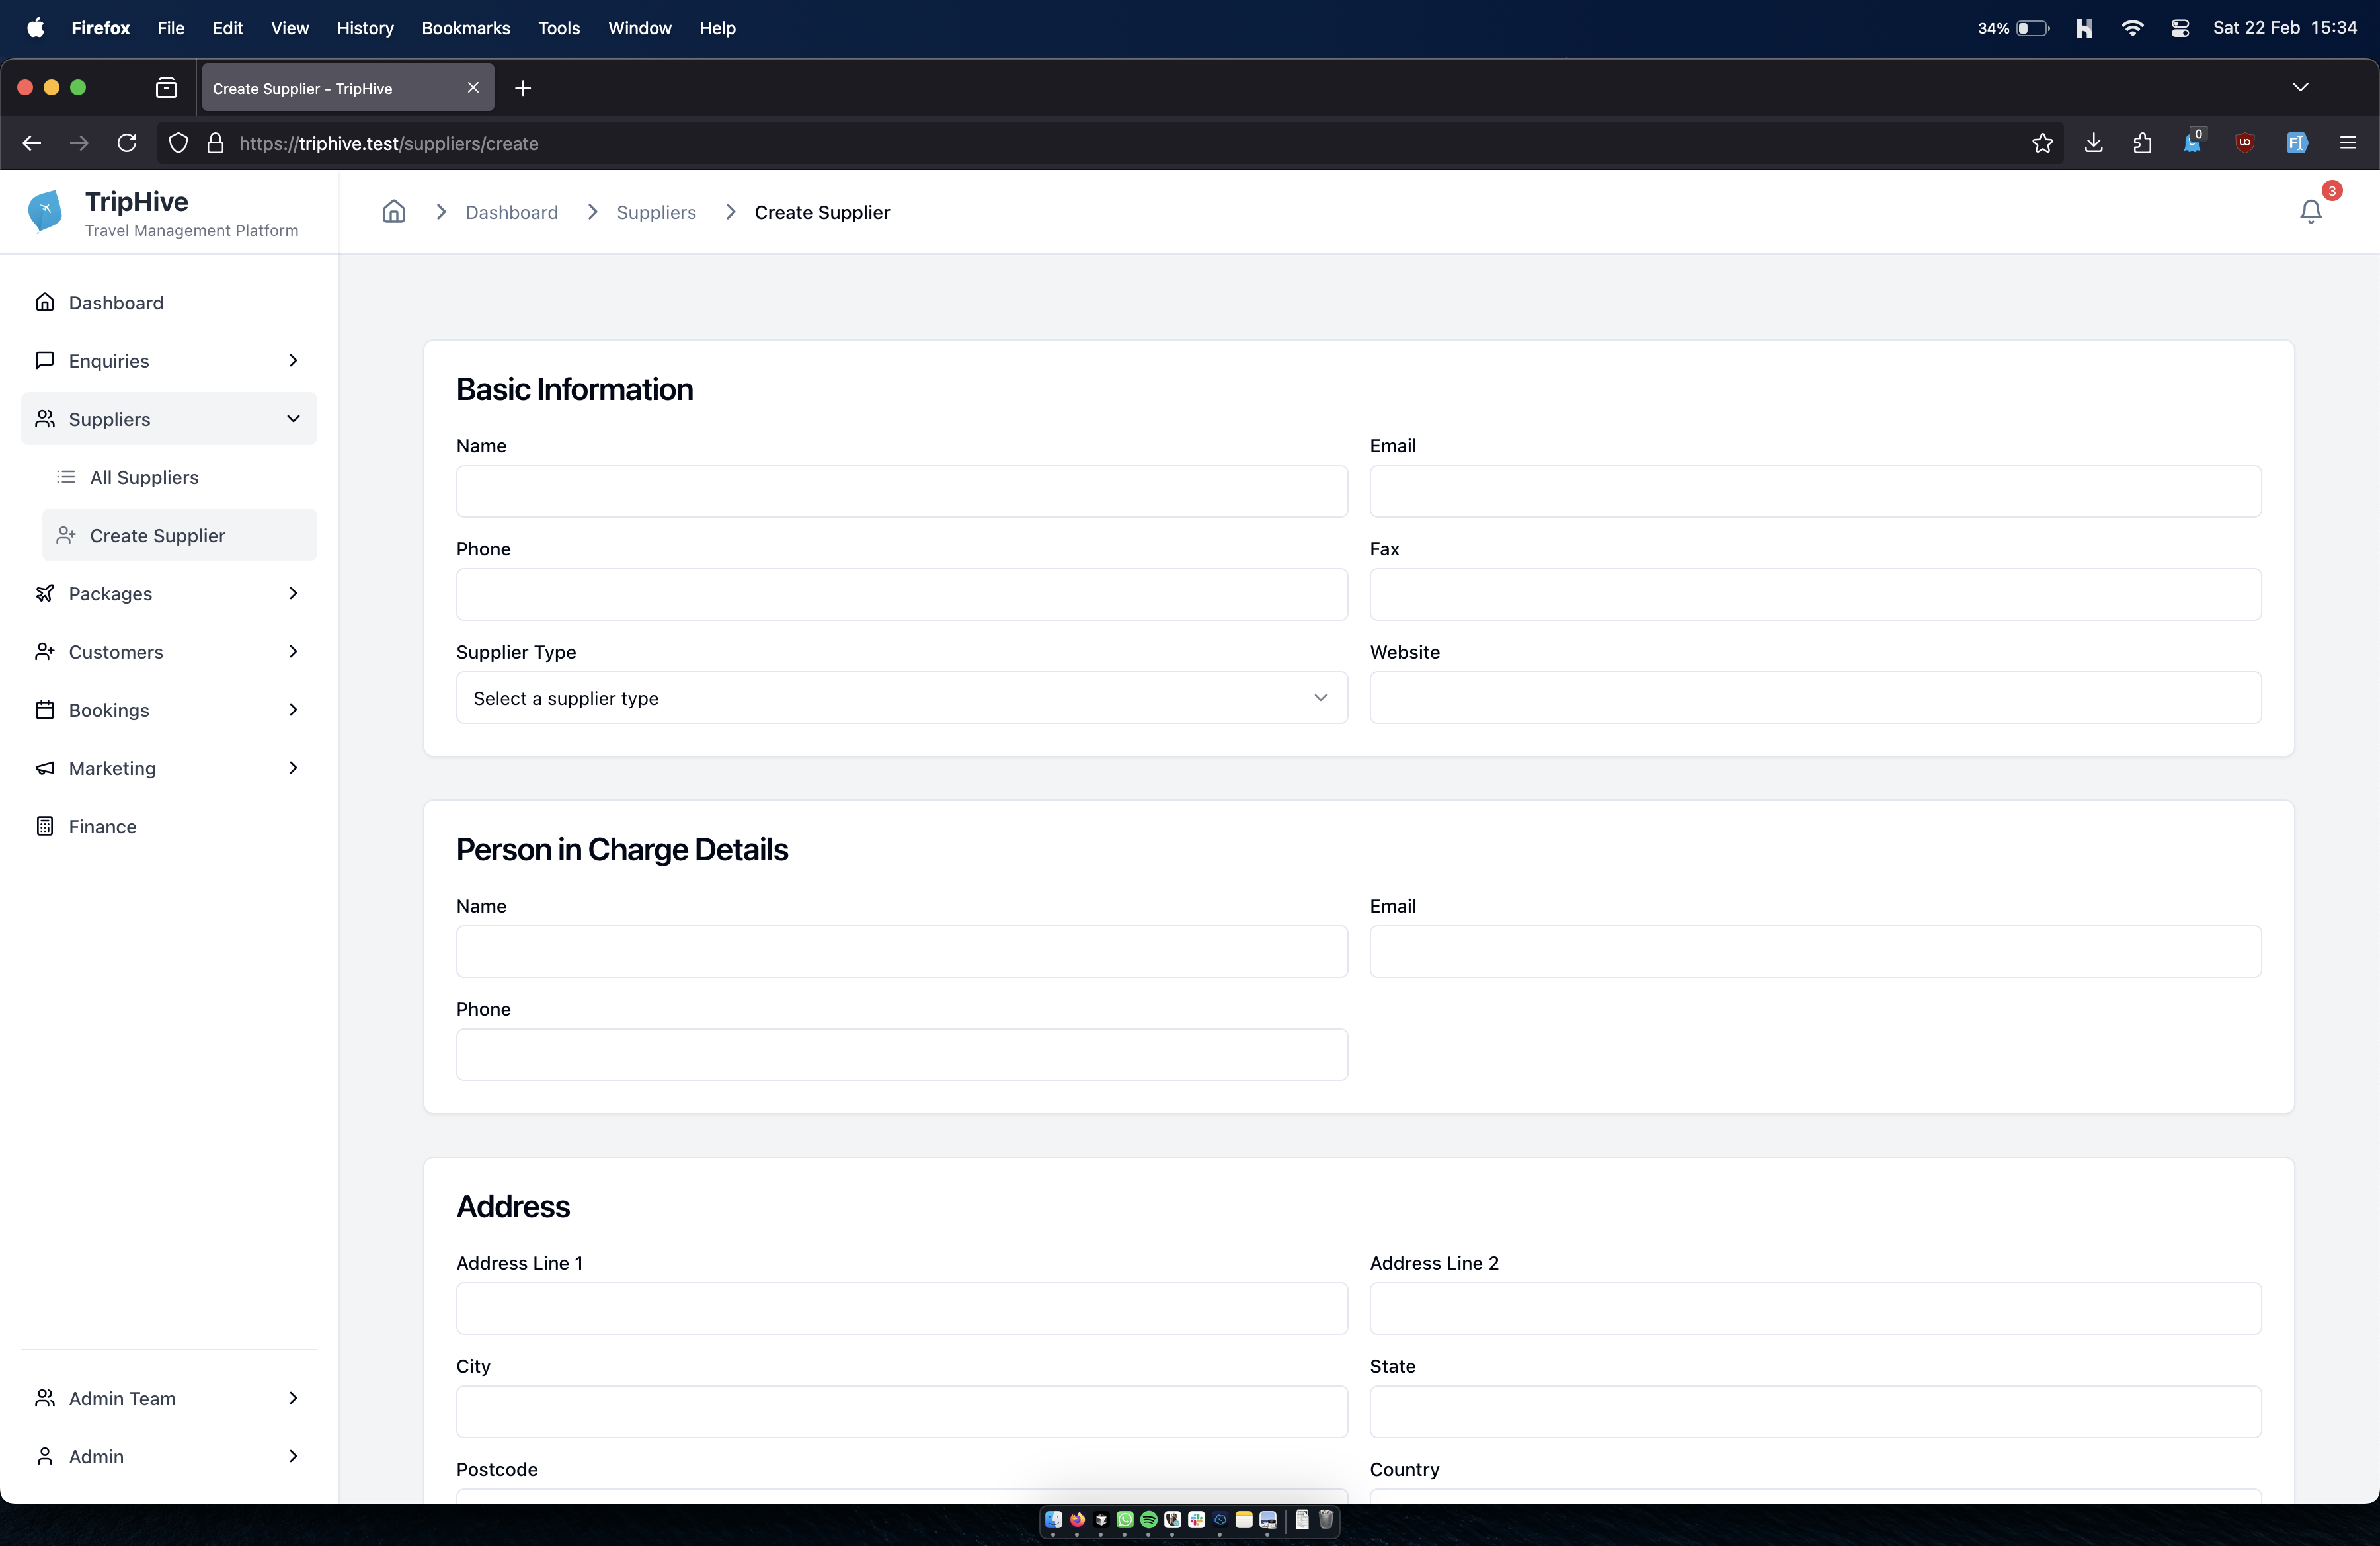Close the Create Supplier browser tab
This screenshot has width=2380, height=1546.
(473, 88)
